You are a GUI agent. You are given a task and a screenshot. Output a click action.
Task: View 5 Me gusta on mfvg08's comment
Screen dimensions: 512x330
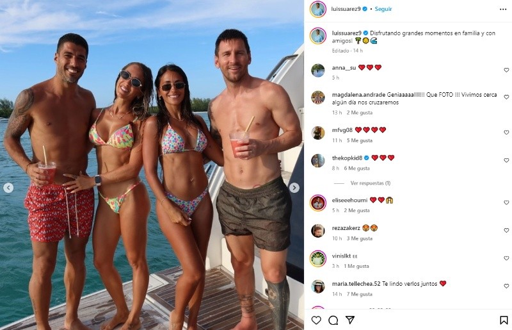click(x=360, y=140)
